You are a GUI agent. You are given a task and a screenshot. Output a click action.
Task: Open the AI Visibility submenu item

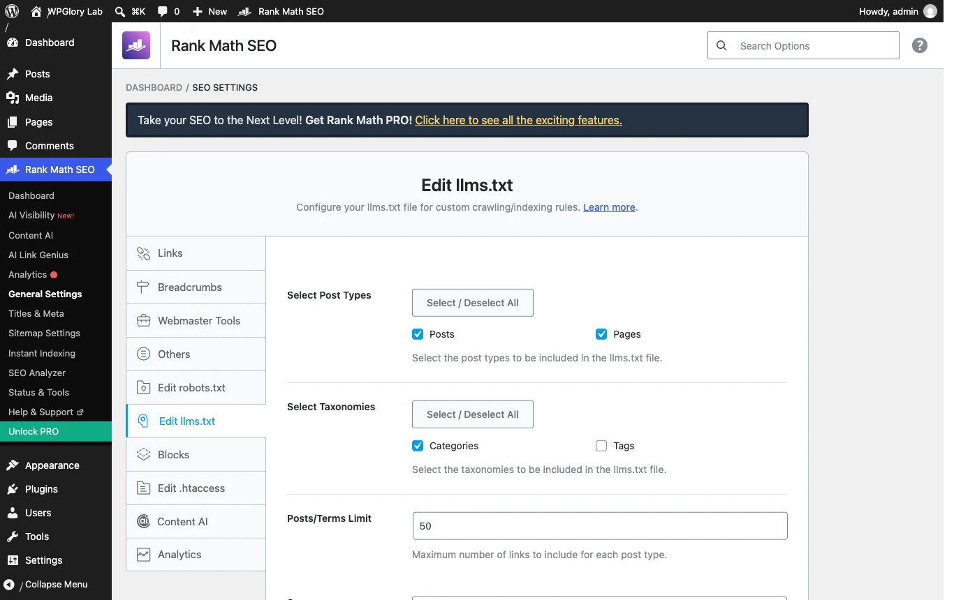click(41, 216)
